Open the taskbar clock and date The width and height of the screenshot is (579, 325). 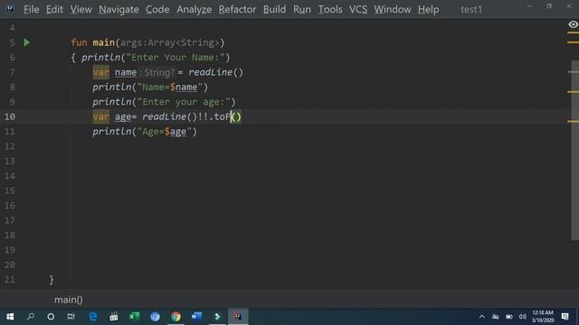[543, 317]
